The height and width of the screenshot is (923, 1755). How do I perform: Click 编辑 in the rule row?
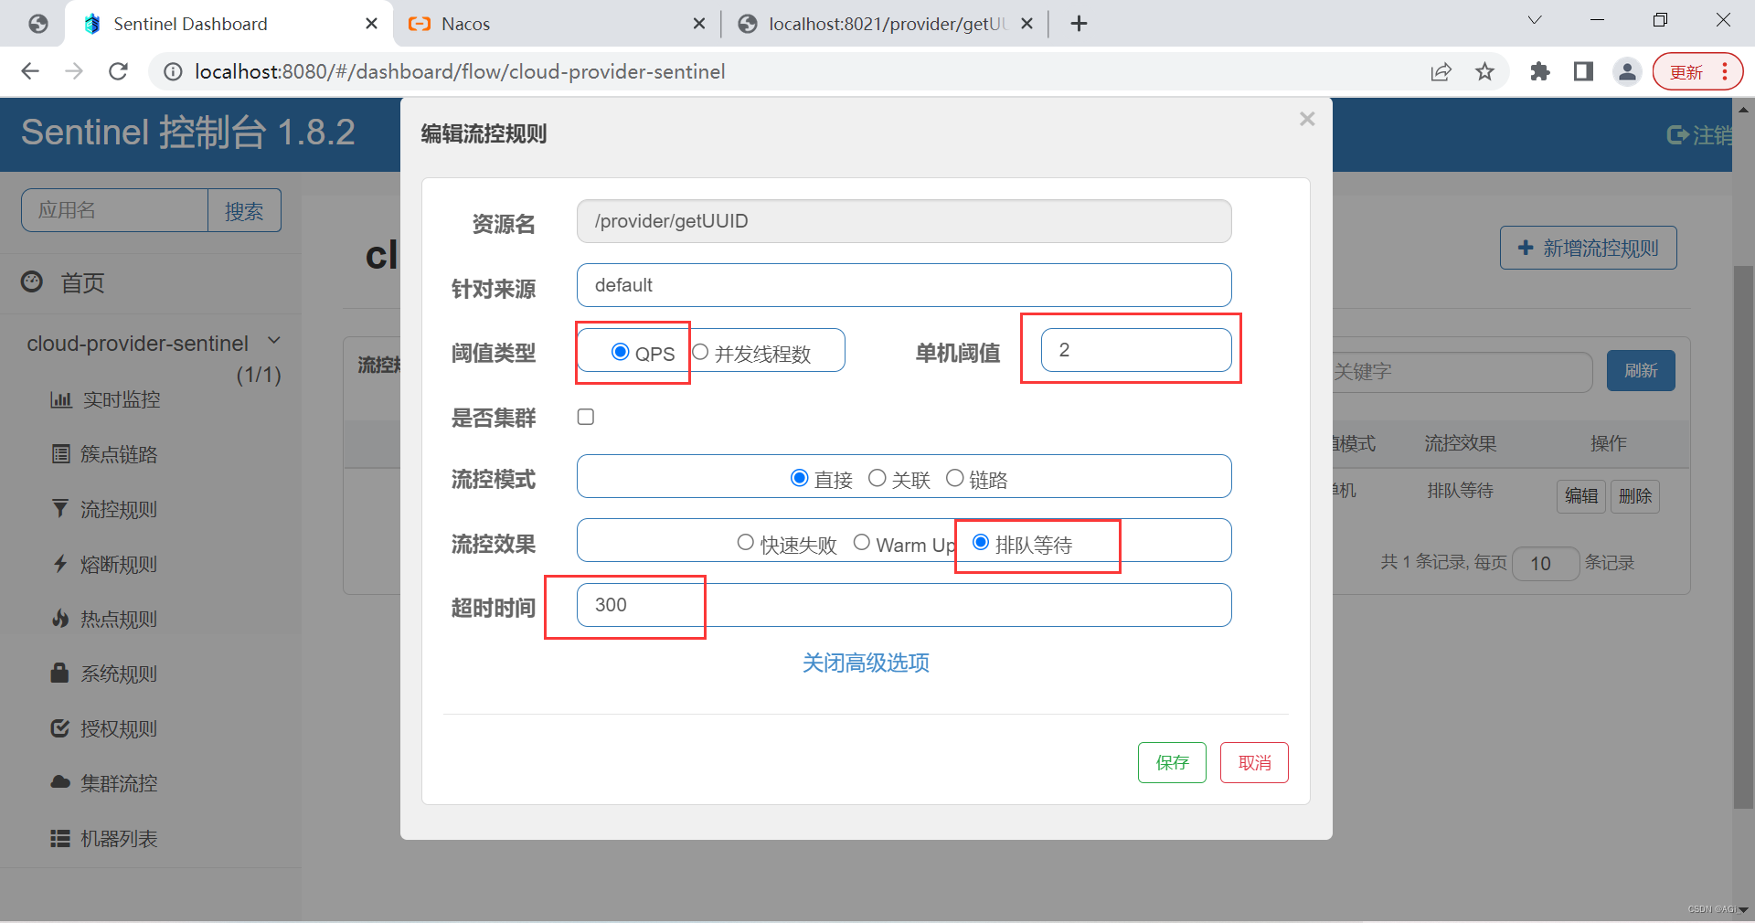pos(1580,495)
